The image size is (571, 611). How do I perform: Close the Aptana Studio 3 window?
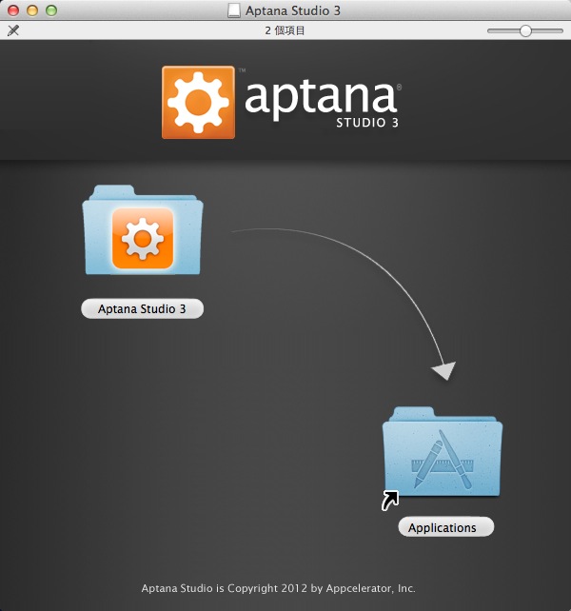pyautogui.click(x=13, y=10)
